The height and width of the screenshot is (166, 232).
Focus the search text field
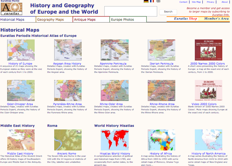(131, 11)
